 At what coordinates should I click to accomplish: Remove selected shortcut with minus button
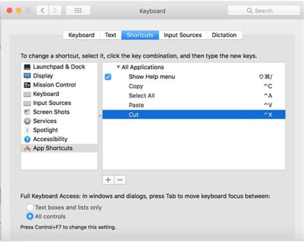coord(120,180)
